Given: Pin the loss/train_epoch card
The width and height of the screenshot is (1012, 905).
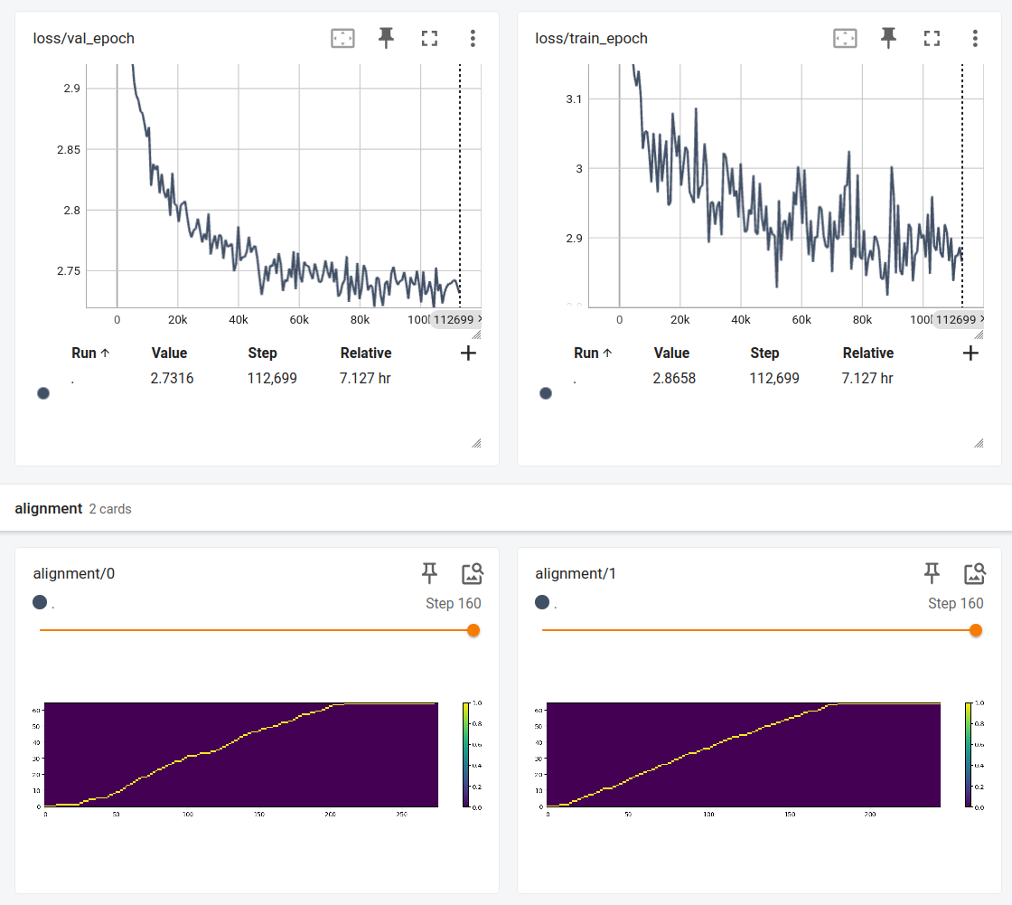Looking at the screenshot, I should click(888, 38).
